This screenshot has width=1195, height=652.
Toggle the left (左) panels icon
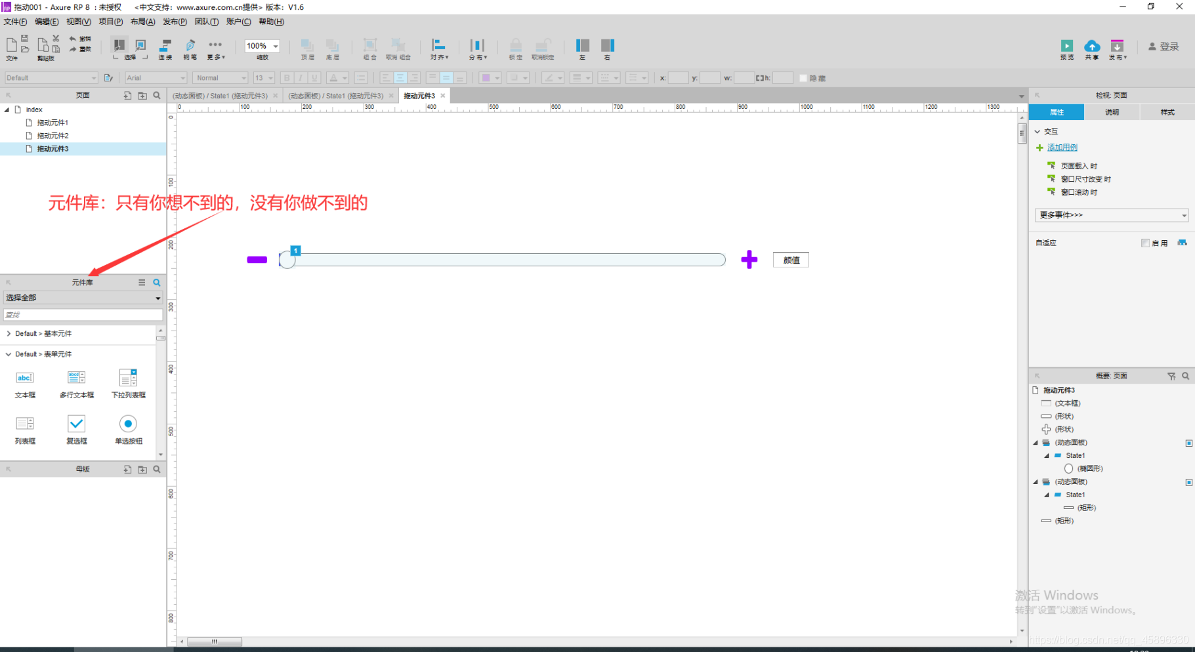[x=583, y=46]
